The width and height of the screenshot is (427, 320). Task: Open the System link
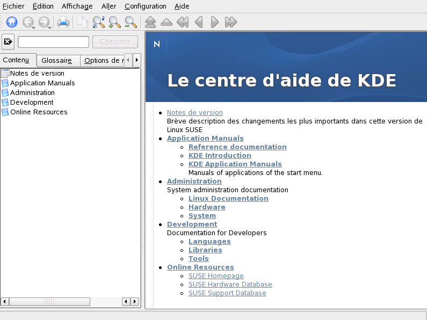[202, 216]
